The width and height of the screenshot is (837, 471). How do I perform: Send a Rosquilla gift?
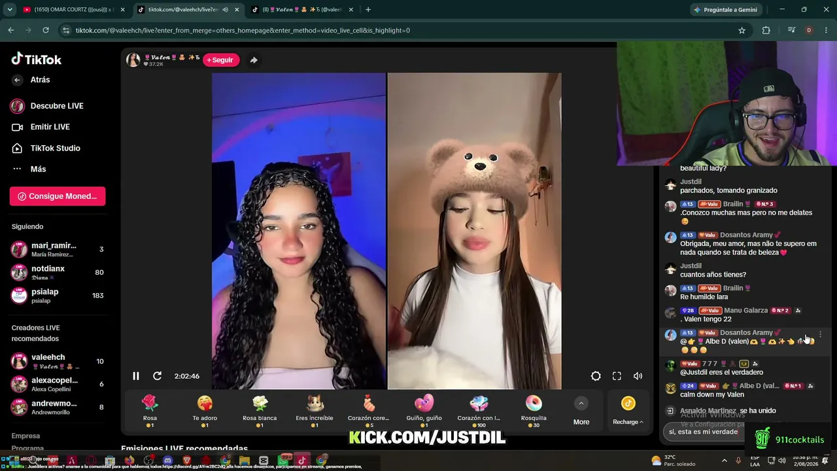[534, 411]
